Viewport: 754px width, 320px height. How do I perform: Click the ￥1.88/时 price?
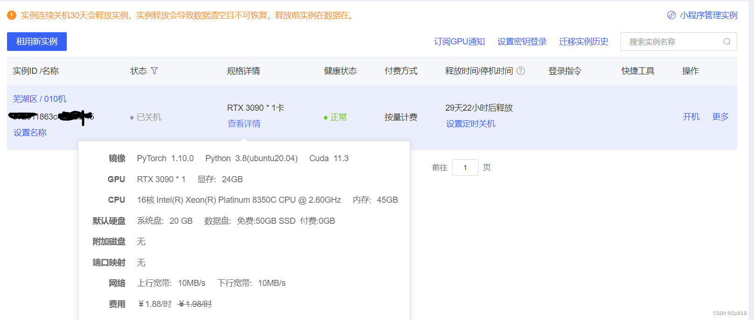(155, 304)
